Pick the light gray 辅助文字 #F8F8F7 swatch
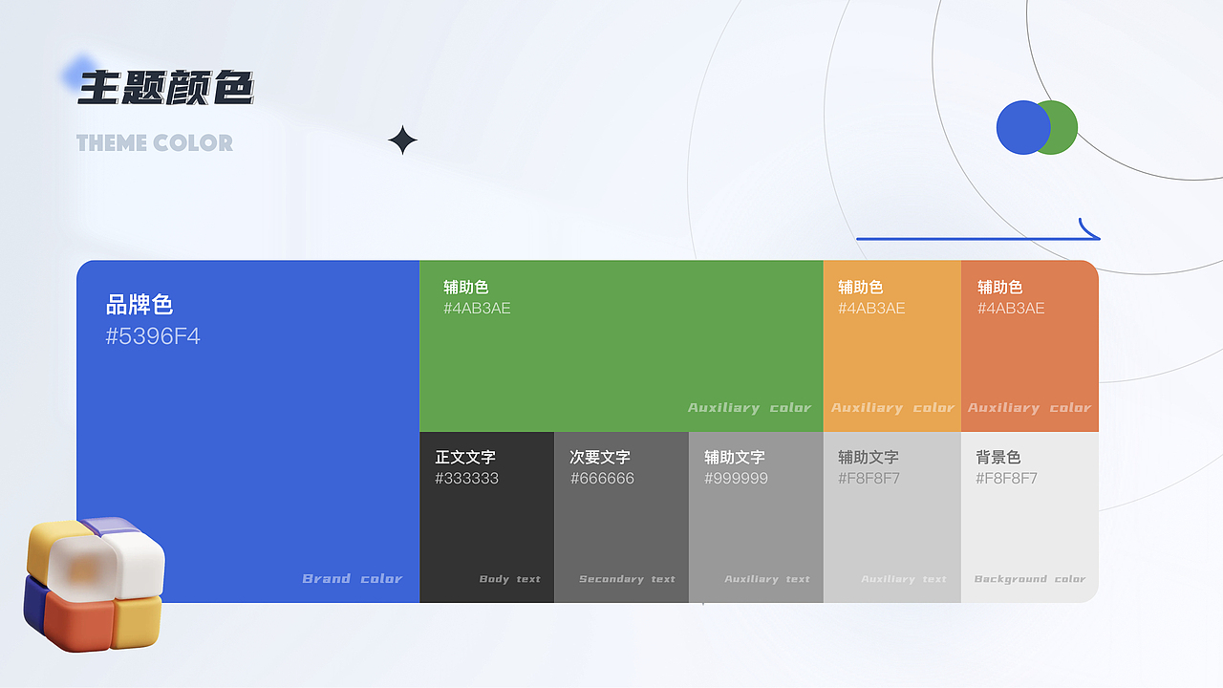 coord(892,517)
